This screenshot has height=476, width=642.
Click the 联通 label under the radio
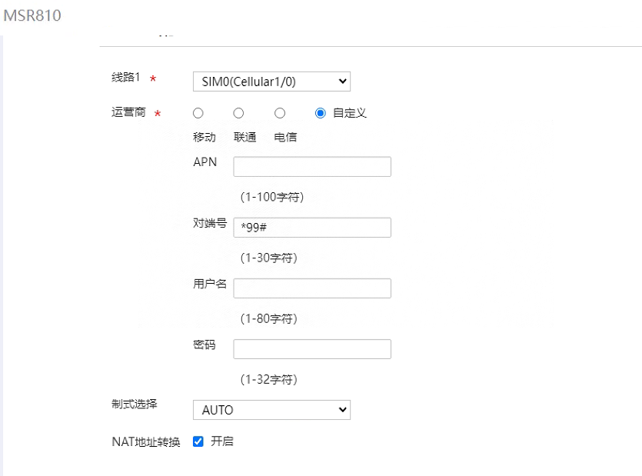[x=245, y=138]
